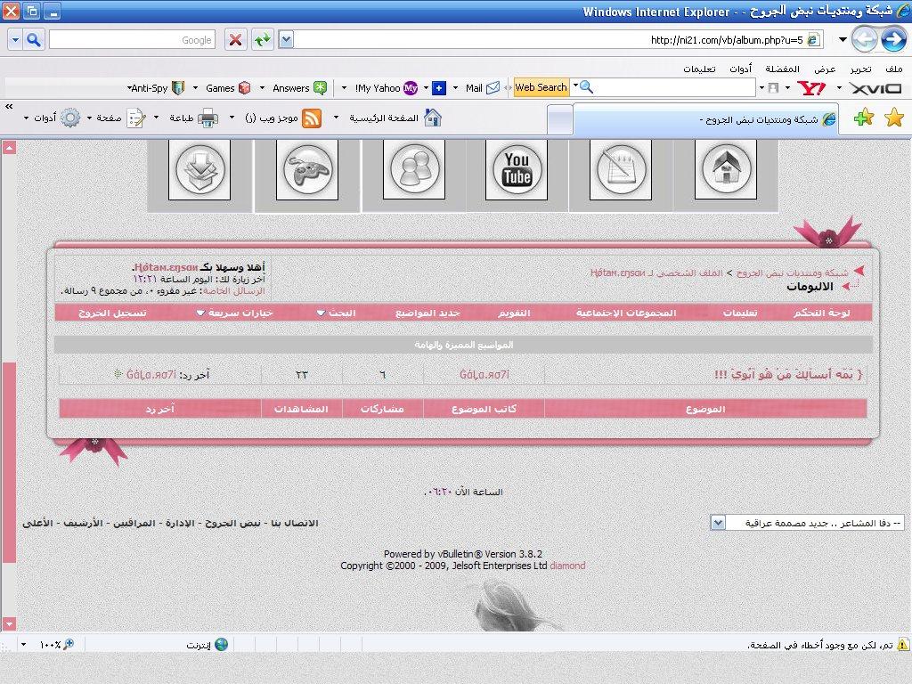Image resolution: width=912 pixels, height=684 pixels.
Task: Click the page's vertical scrollbar thumb
Action: (x=10, y=462)
